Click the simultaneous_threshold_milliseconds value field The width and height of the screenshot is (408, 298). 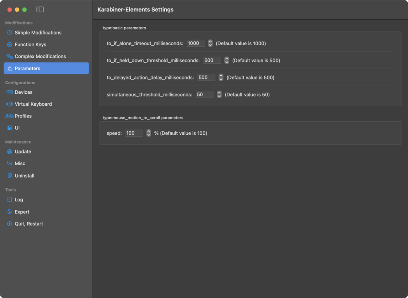(x=205, y=94)
